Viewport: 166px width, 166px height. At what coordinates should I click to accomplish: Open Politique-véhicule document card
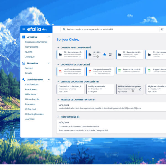[100, 89]
